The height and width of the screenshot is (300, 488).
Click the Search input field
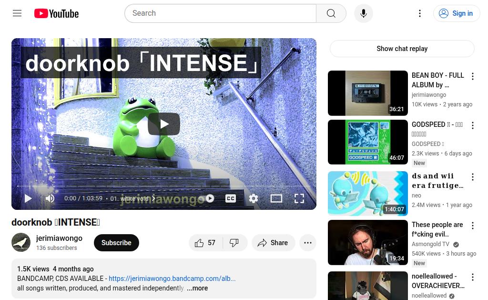[220, 13]
